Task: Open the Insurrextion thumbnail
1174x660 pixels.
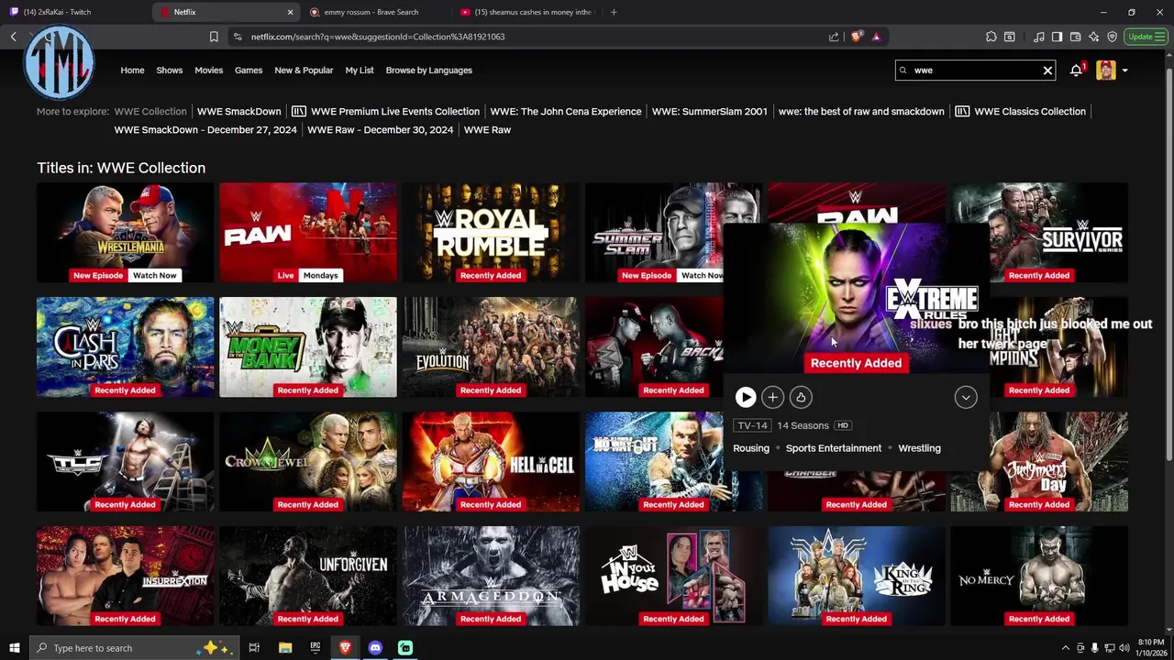Action: tap(125, 576)
